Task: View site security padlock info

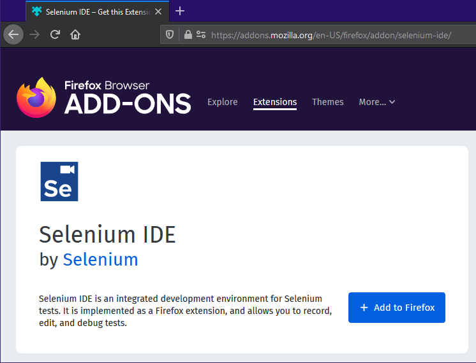Action: coord(188,35)
